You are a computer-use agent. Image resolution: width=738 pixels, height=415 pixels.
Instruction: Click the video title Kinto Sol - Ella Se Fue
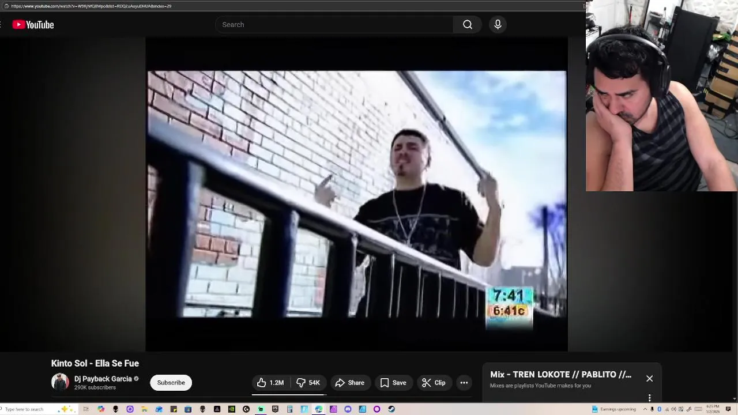tap(95, 363)
